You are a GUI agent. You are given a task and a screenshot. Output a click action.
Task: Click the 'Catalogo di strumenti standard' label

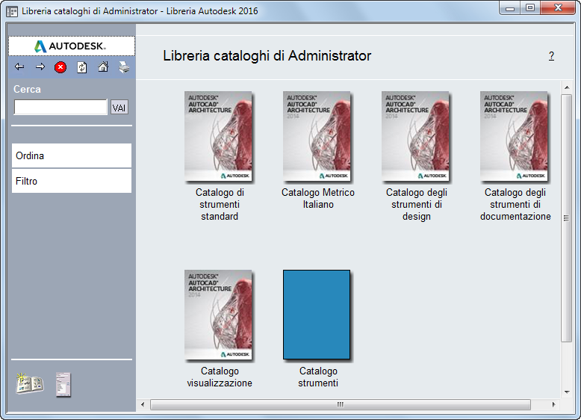[x=220, y=204]
